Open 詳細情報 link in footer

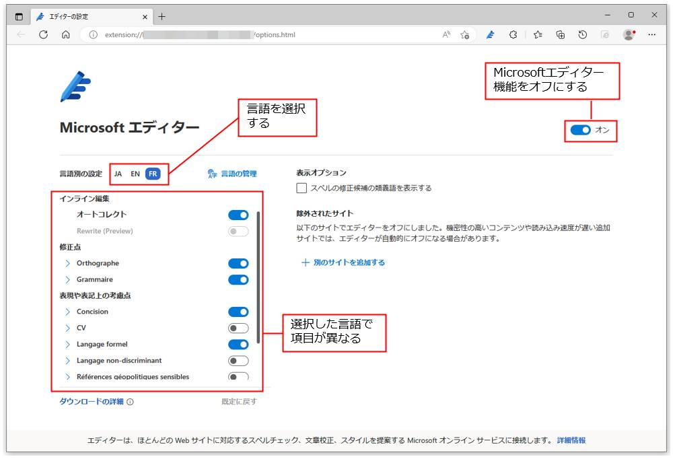click(571, 441)
